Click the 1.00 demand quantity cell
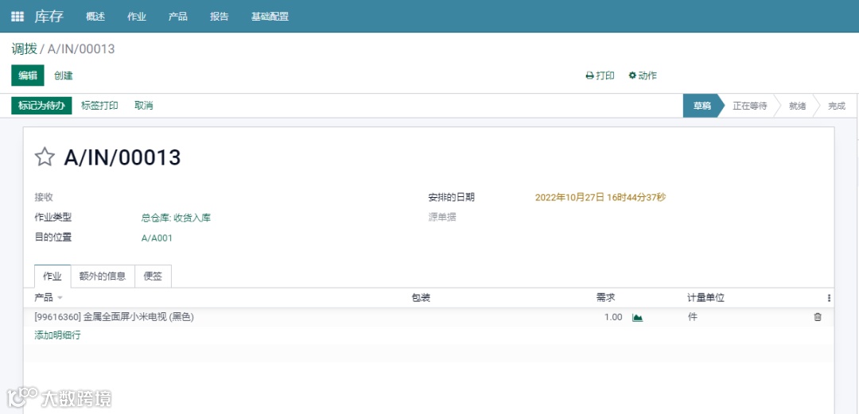This screenshot has height=414, width=859. click(613, 317)
